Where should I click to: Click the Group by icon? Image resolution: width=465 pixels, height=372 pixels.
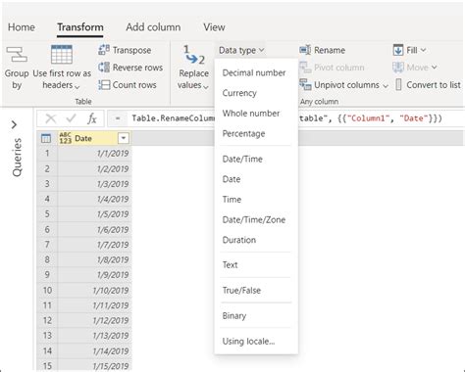(x=17, y=54)
